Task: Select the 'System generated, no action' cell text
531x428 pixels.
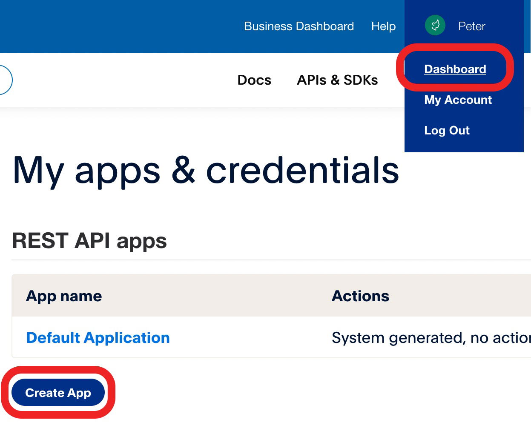Action: (x=431, y=338)
